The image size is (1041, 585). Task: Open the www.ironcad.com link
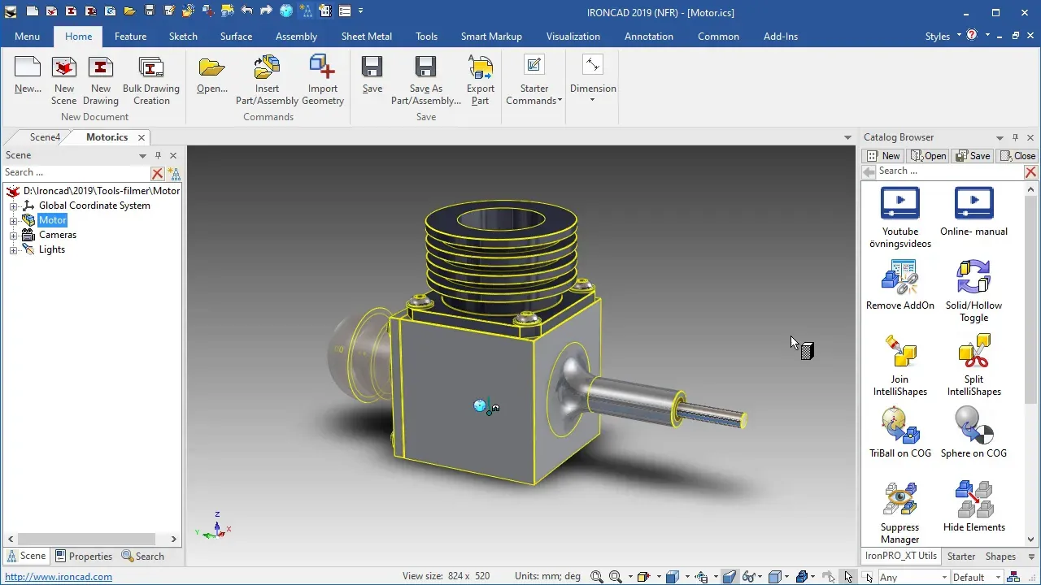coord(59,577)
